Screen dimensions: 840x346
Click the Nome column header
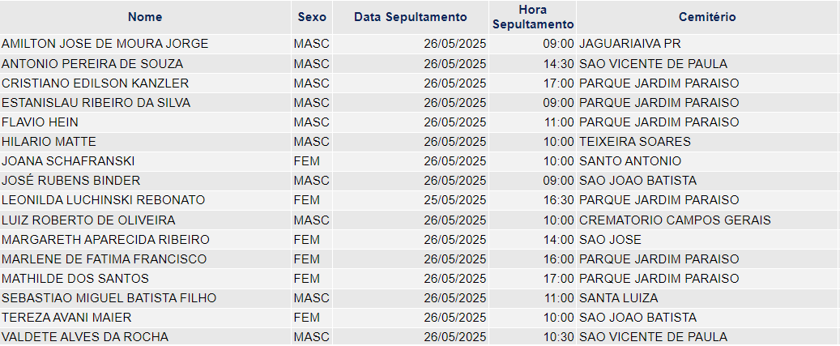point(145,17)
